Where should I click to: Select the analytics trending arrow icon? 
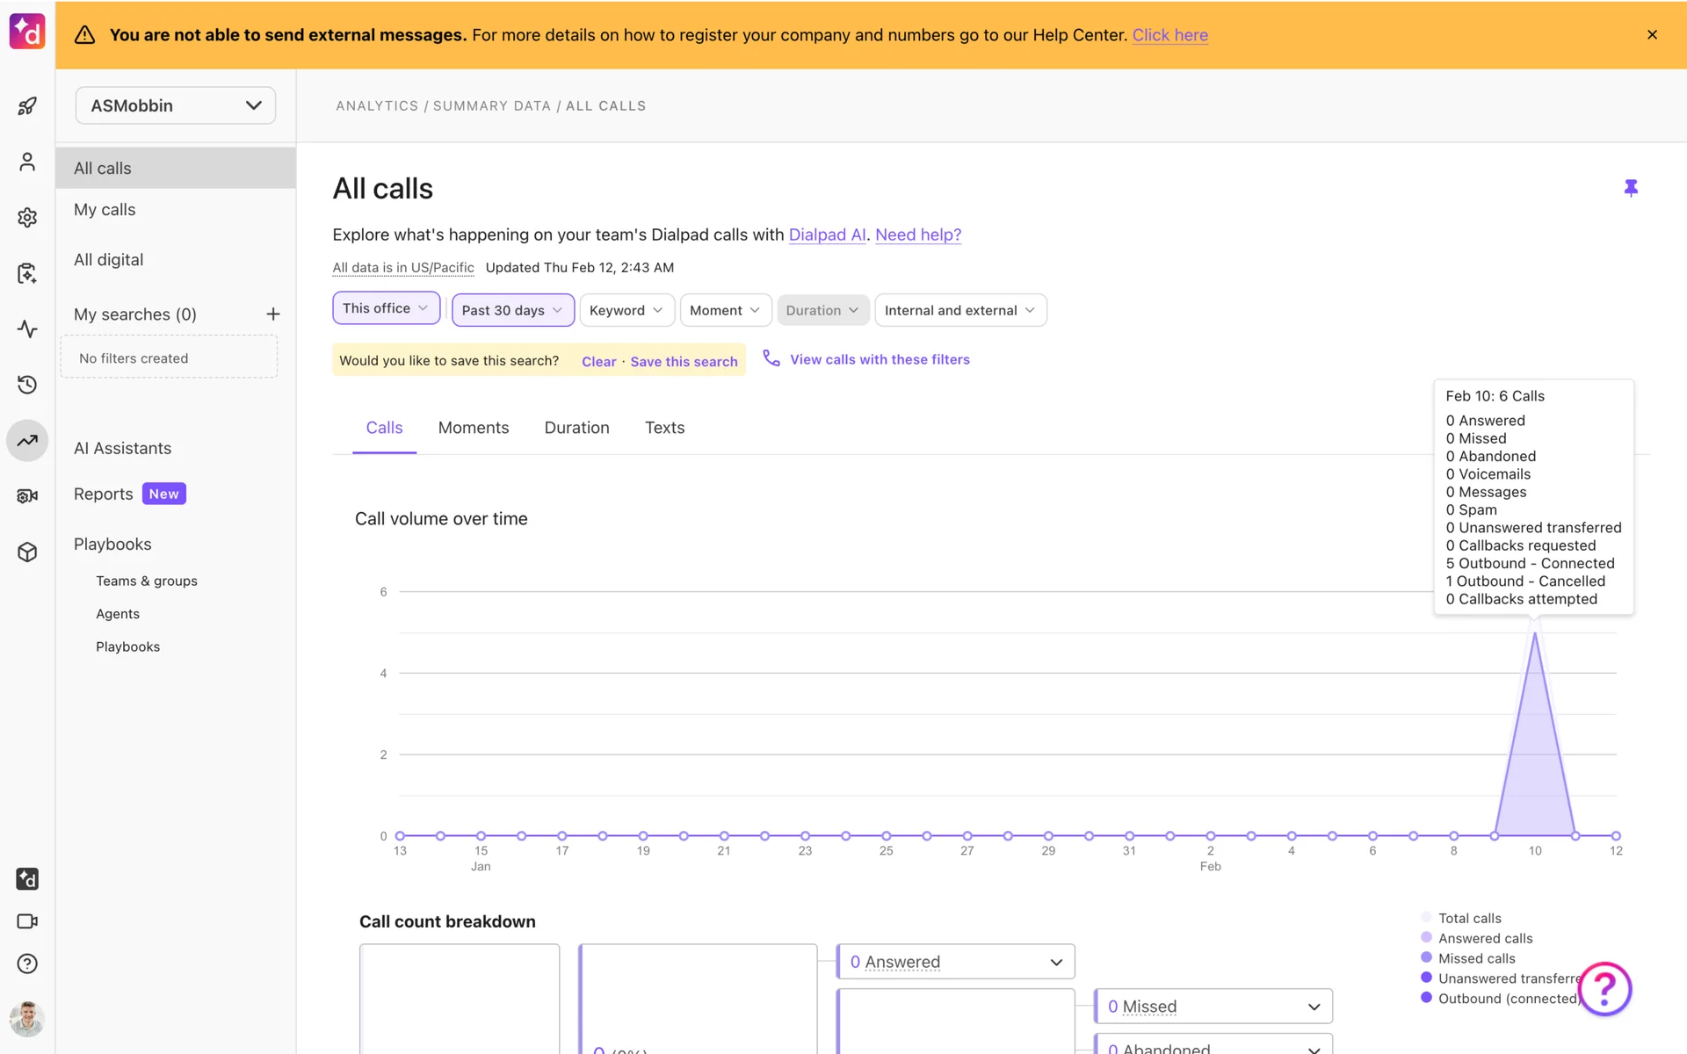point(27,441)
